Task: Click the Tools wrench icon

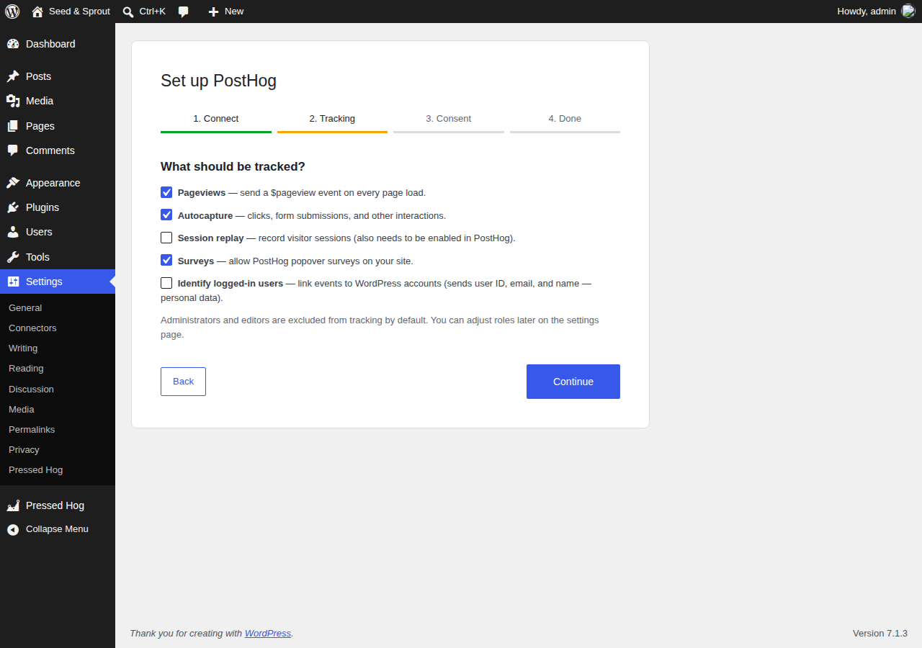Action: (13, 257)
